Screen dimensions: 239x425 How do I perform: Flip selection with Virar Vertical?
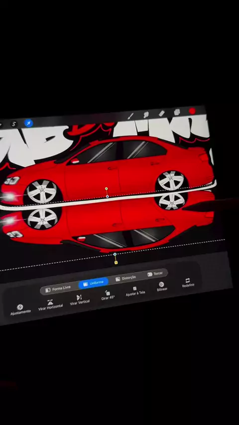(80, 300)
